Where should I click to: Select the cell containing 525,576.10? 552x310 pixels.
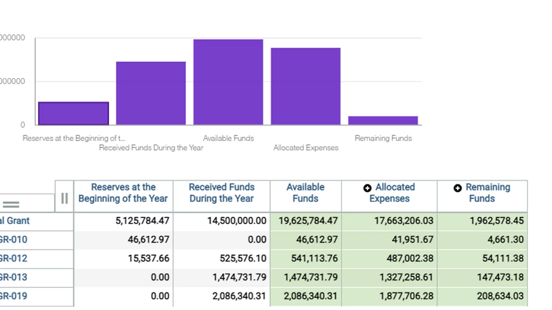point(243,259)
